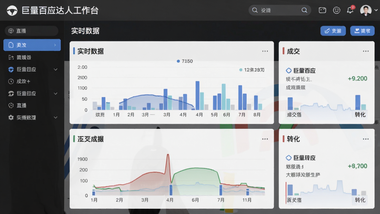Click the user avatar photo in the header
380x214 pixels.
pyautogui.click(x=366, y=10)
